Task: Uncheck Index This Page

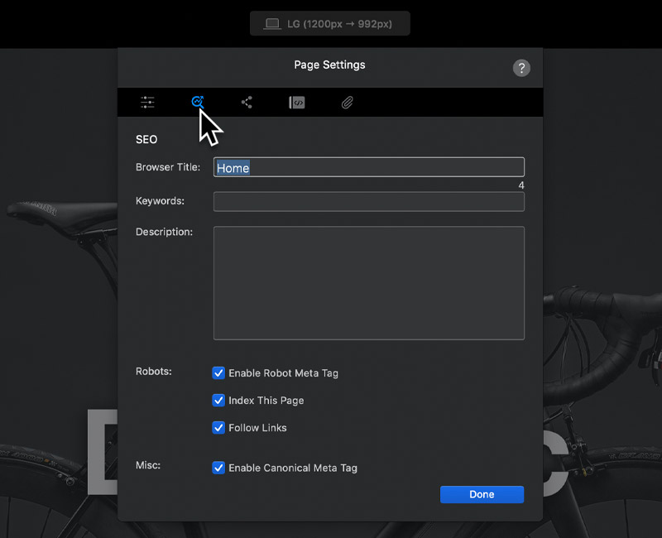Action: (x=218, y=401)
